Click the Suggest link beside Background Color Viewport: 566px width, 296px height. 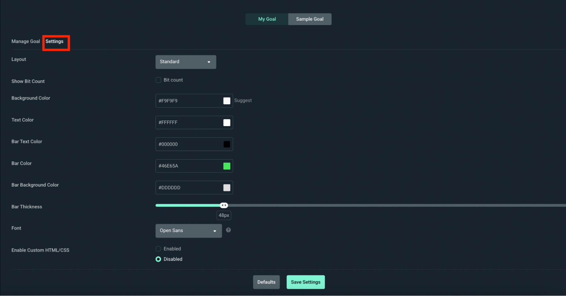(243, 100)
